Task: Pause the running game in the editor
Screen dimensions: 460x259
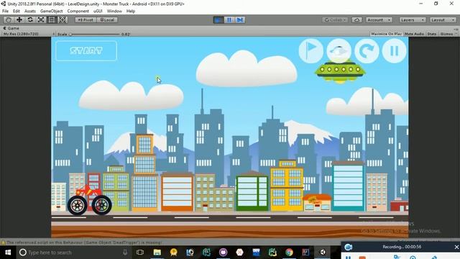Action: click(229, 19)
